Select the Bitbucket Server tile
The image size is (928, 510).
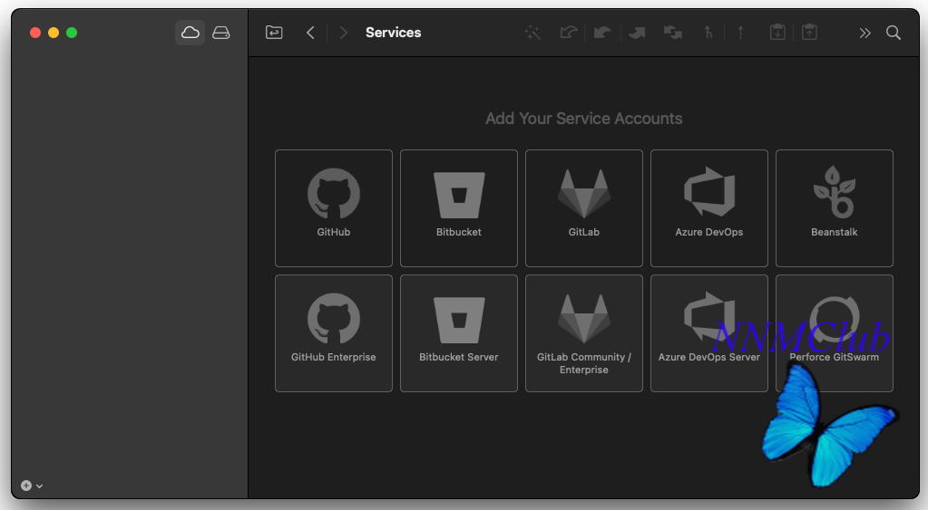[459, 333]
